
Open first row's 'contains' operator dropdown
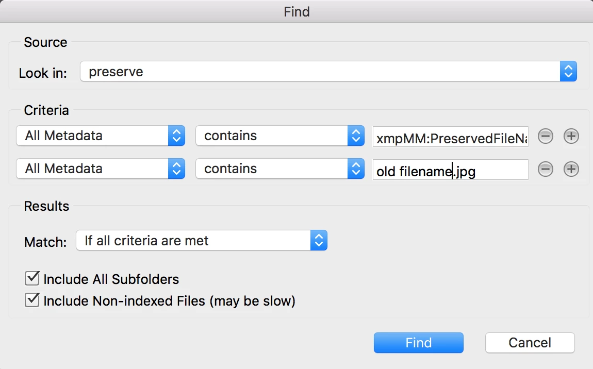(x=279, y=136)
